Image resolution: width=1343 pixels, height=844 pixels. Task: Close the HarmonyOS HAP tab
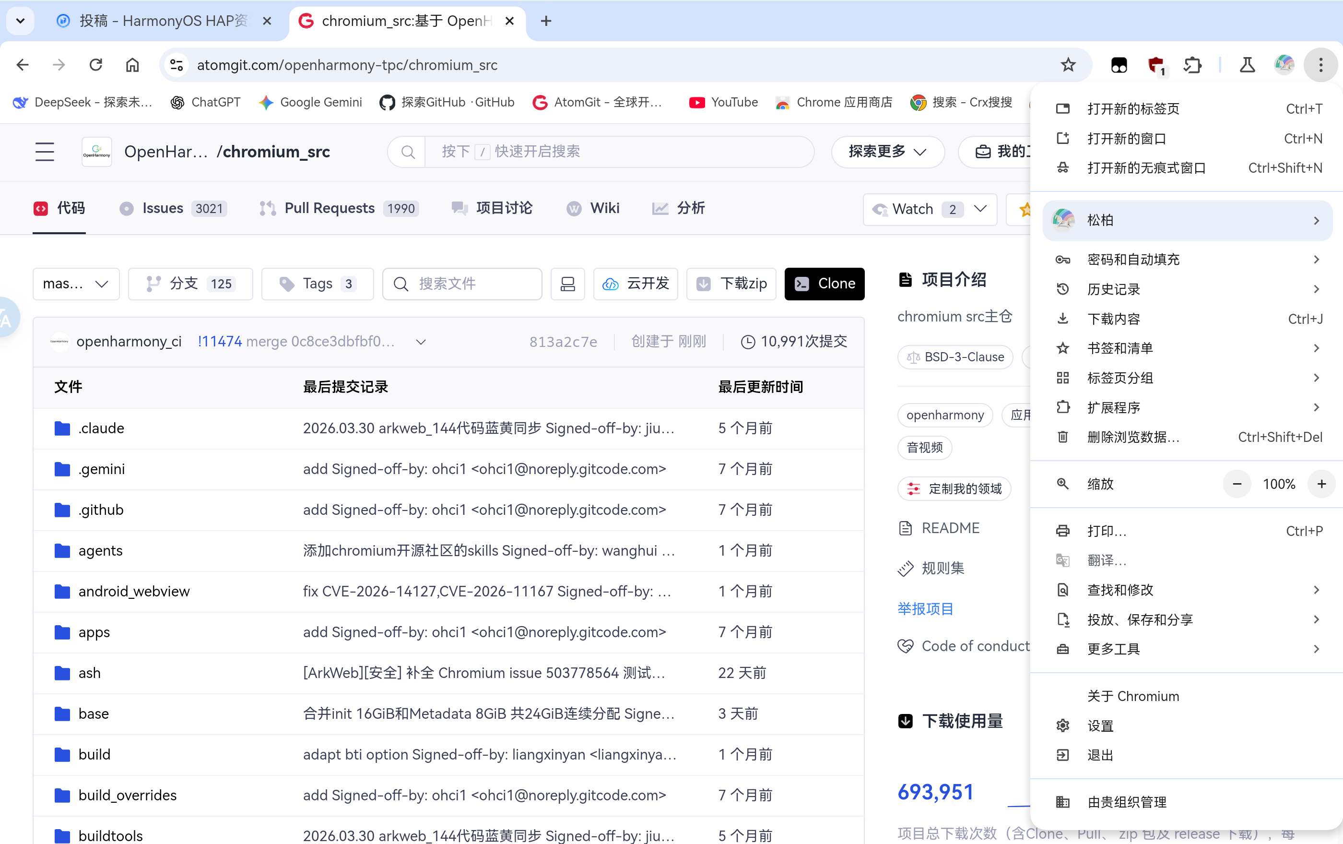click(267, 21)
